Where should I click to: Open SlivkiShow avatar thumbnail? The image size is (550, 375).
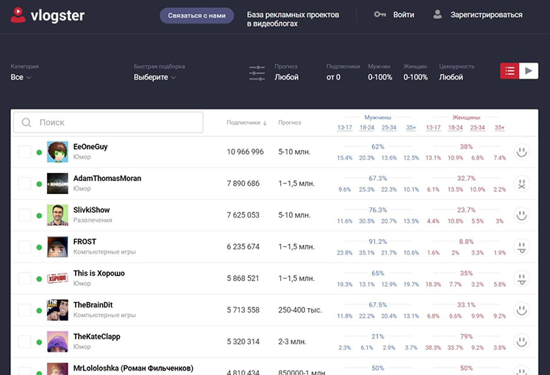(57, 215)
